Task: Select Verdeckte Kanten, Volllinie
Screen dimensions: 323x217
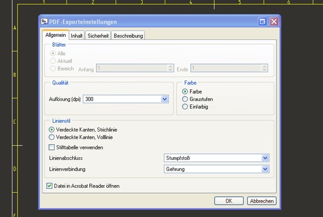Action: pyautogui.click(x=52, y=137)
